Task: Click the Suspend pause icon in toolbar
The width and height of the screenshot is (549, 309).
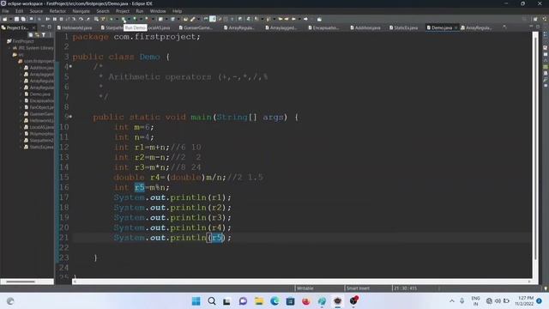Action: point(54,19)
